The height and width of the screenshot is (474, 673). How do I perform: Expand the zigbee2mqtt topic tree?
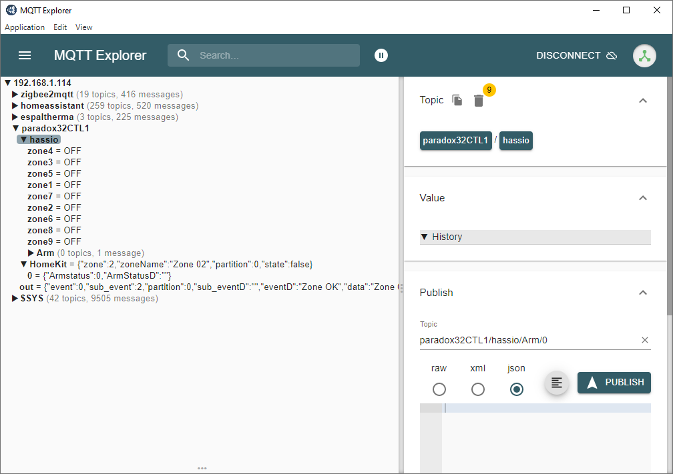[15, 94]
